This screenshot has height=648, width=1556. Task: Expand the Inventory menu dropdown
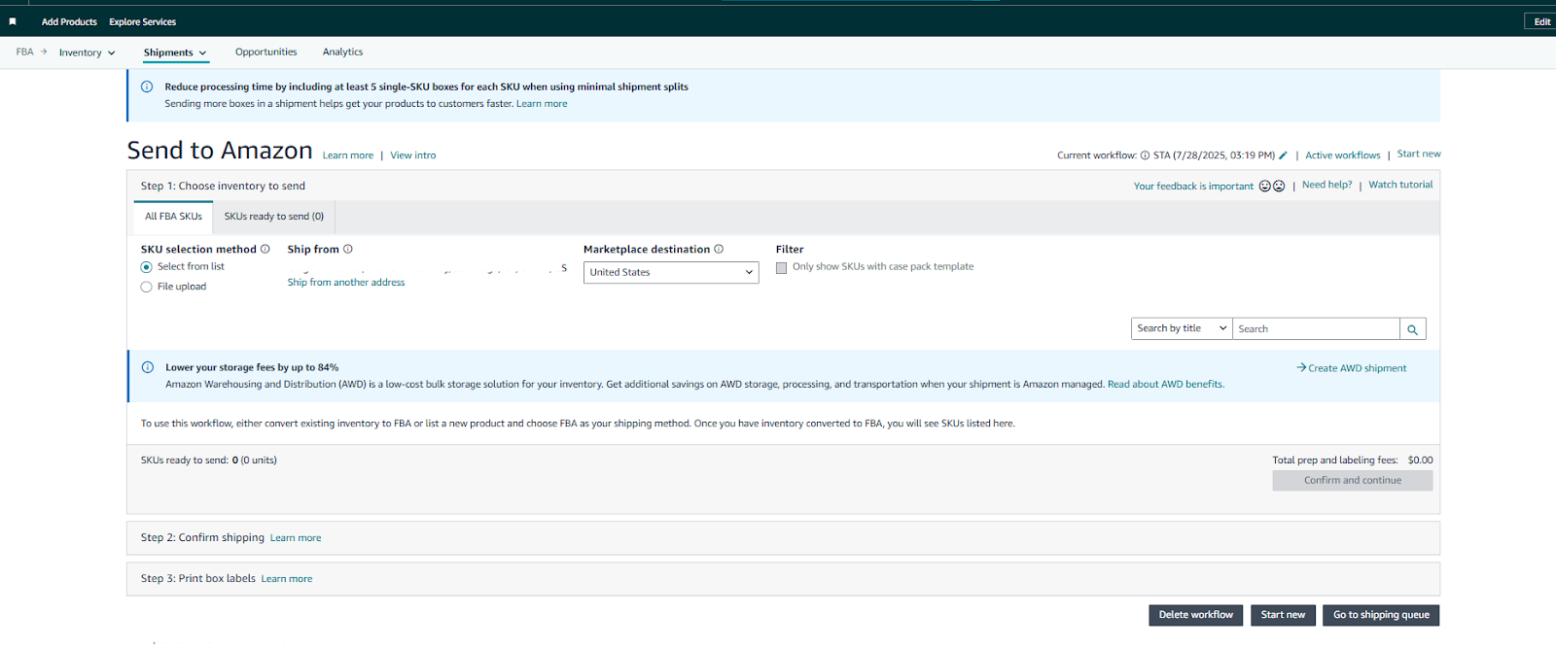tap(87, 52)
